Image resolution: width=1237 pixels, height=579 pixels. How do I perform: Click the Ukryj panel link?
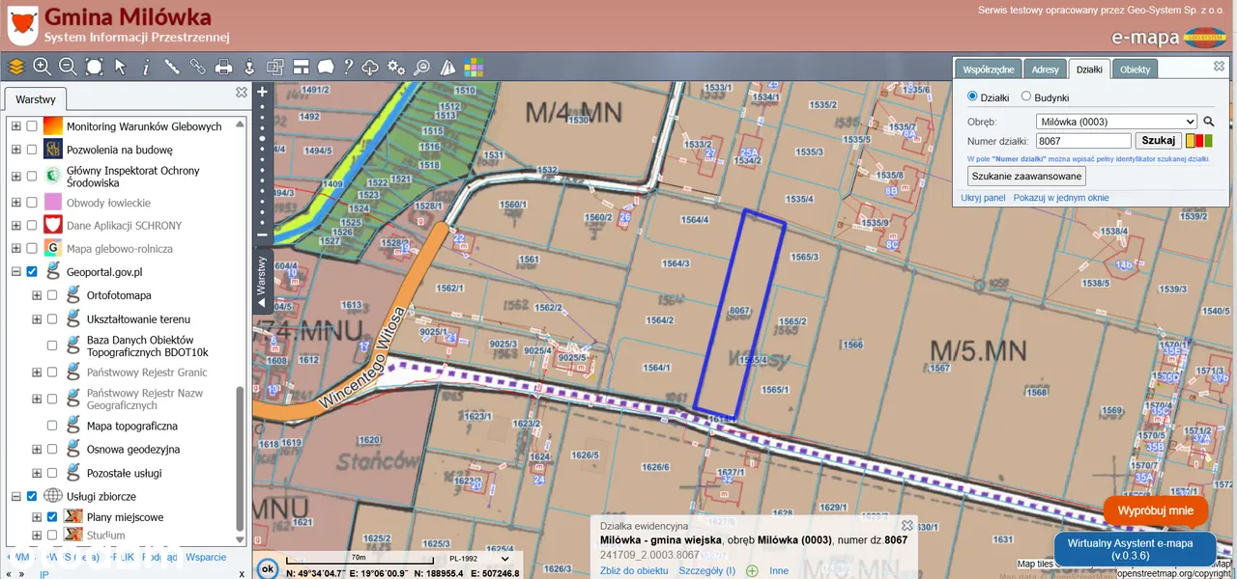click(983, 198)
